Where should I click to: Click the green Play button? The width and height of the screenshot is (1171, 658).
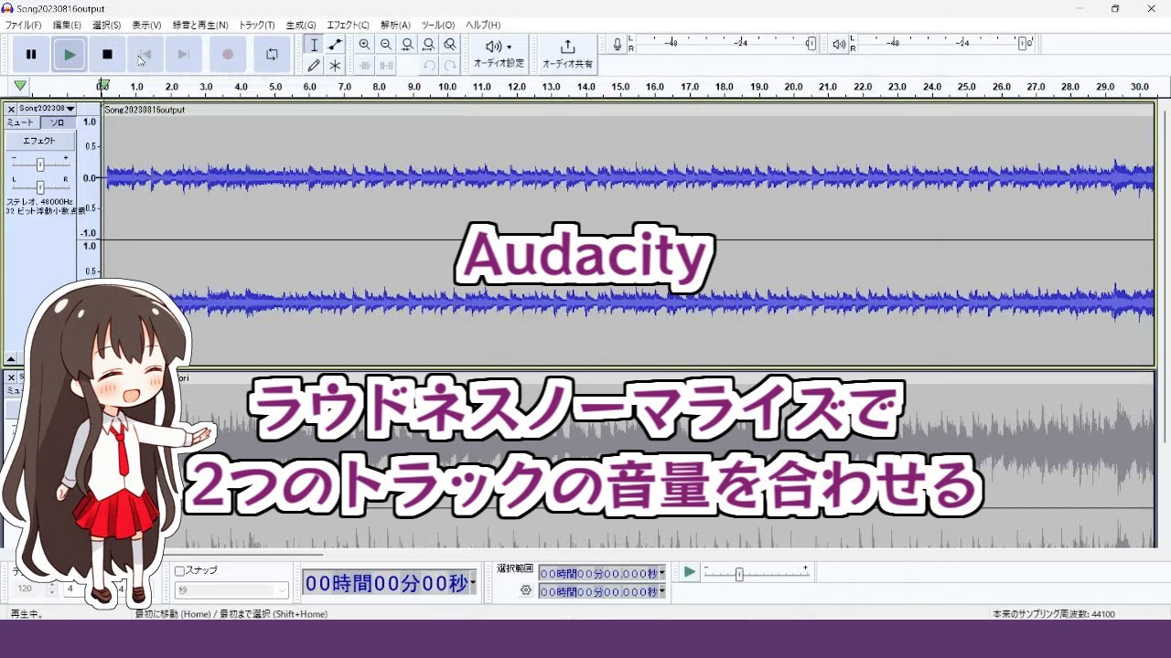[x=70, y=54]
